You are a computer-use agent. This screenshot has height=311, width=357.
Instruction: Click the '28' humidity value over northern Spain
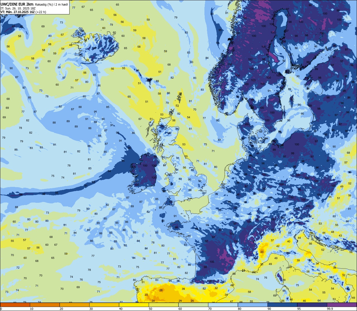tap(161, 290)
